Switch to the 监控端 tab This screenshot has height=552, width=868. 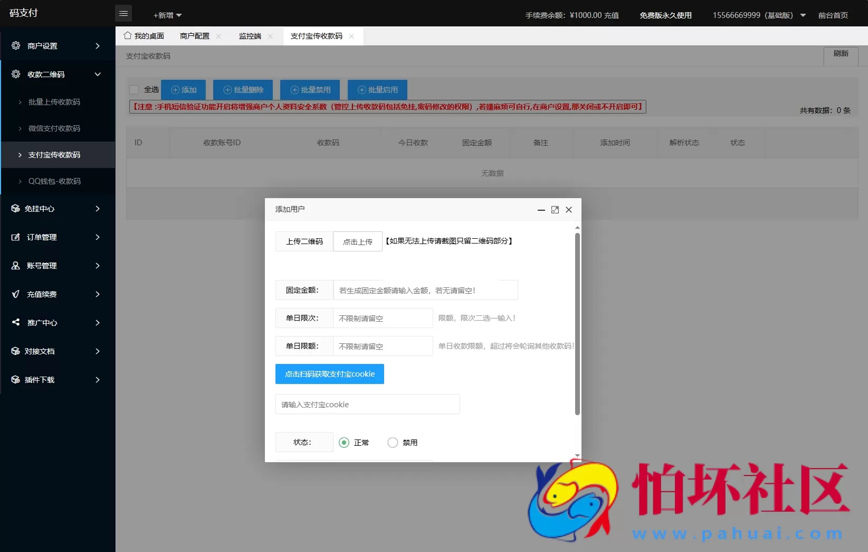click(x=250, y=36)
